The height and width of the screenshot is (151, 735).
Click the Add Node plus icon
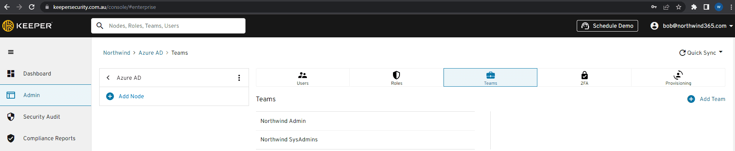tap(110, 96)
